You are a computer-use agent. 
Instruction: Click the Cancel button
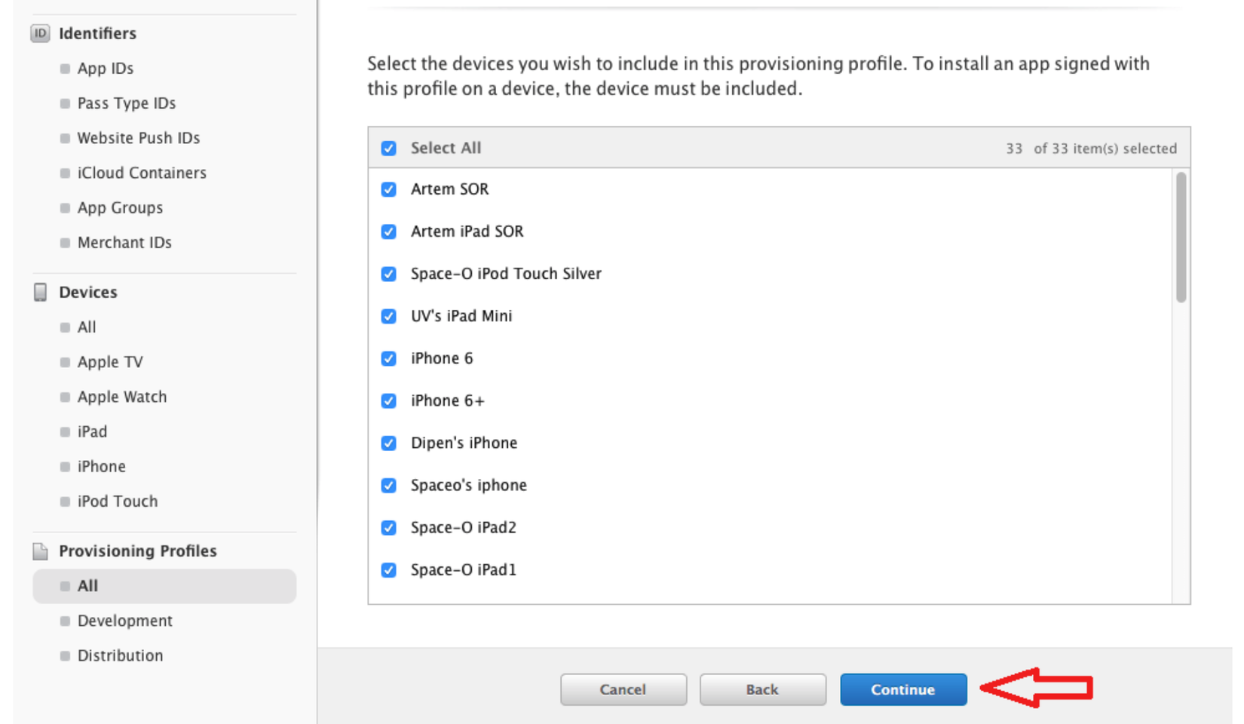[623, 689]
